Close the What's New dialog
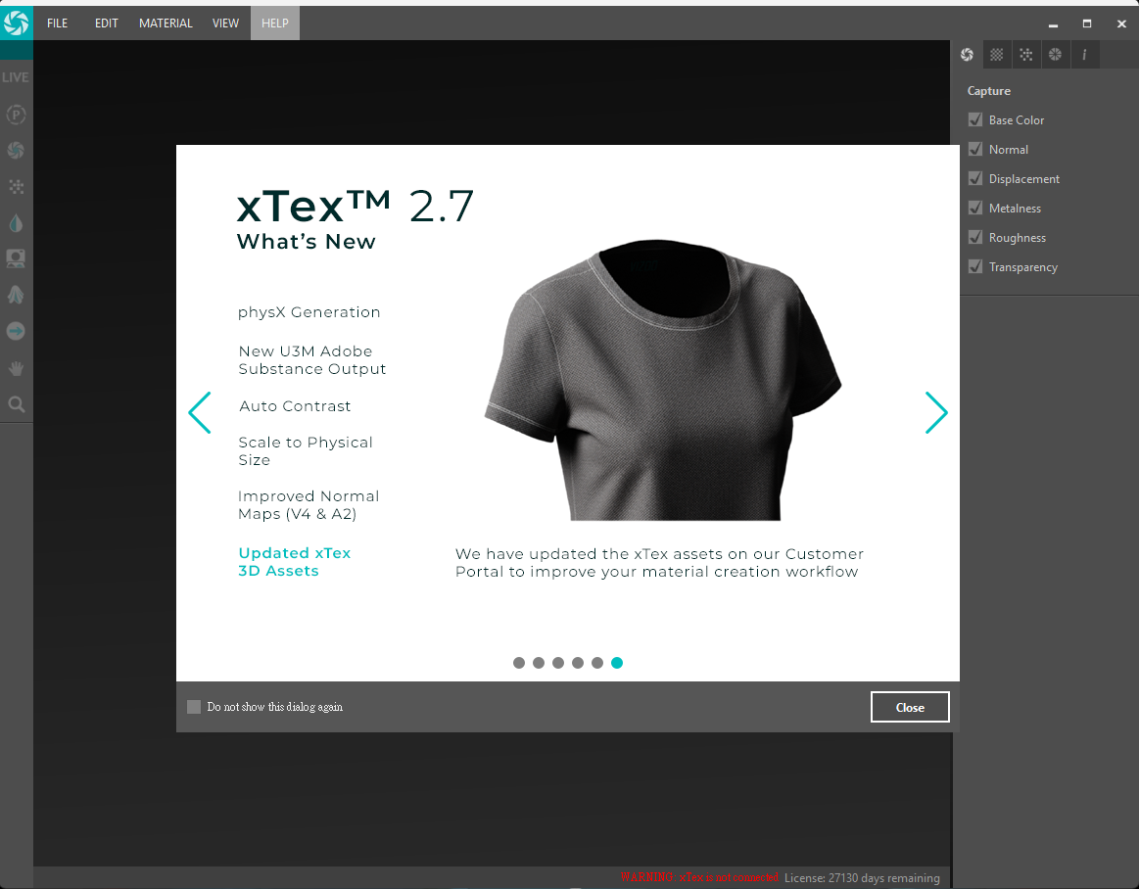Viewport: 1139px width, 889px height. tap(910, 707)
